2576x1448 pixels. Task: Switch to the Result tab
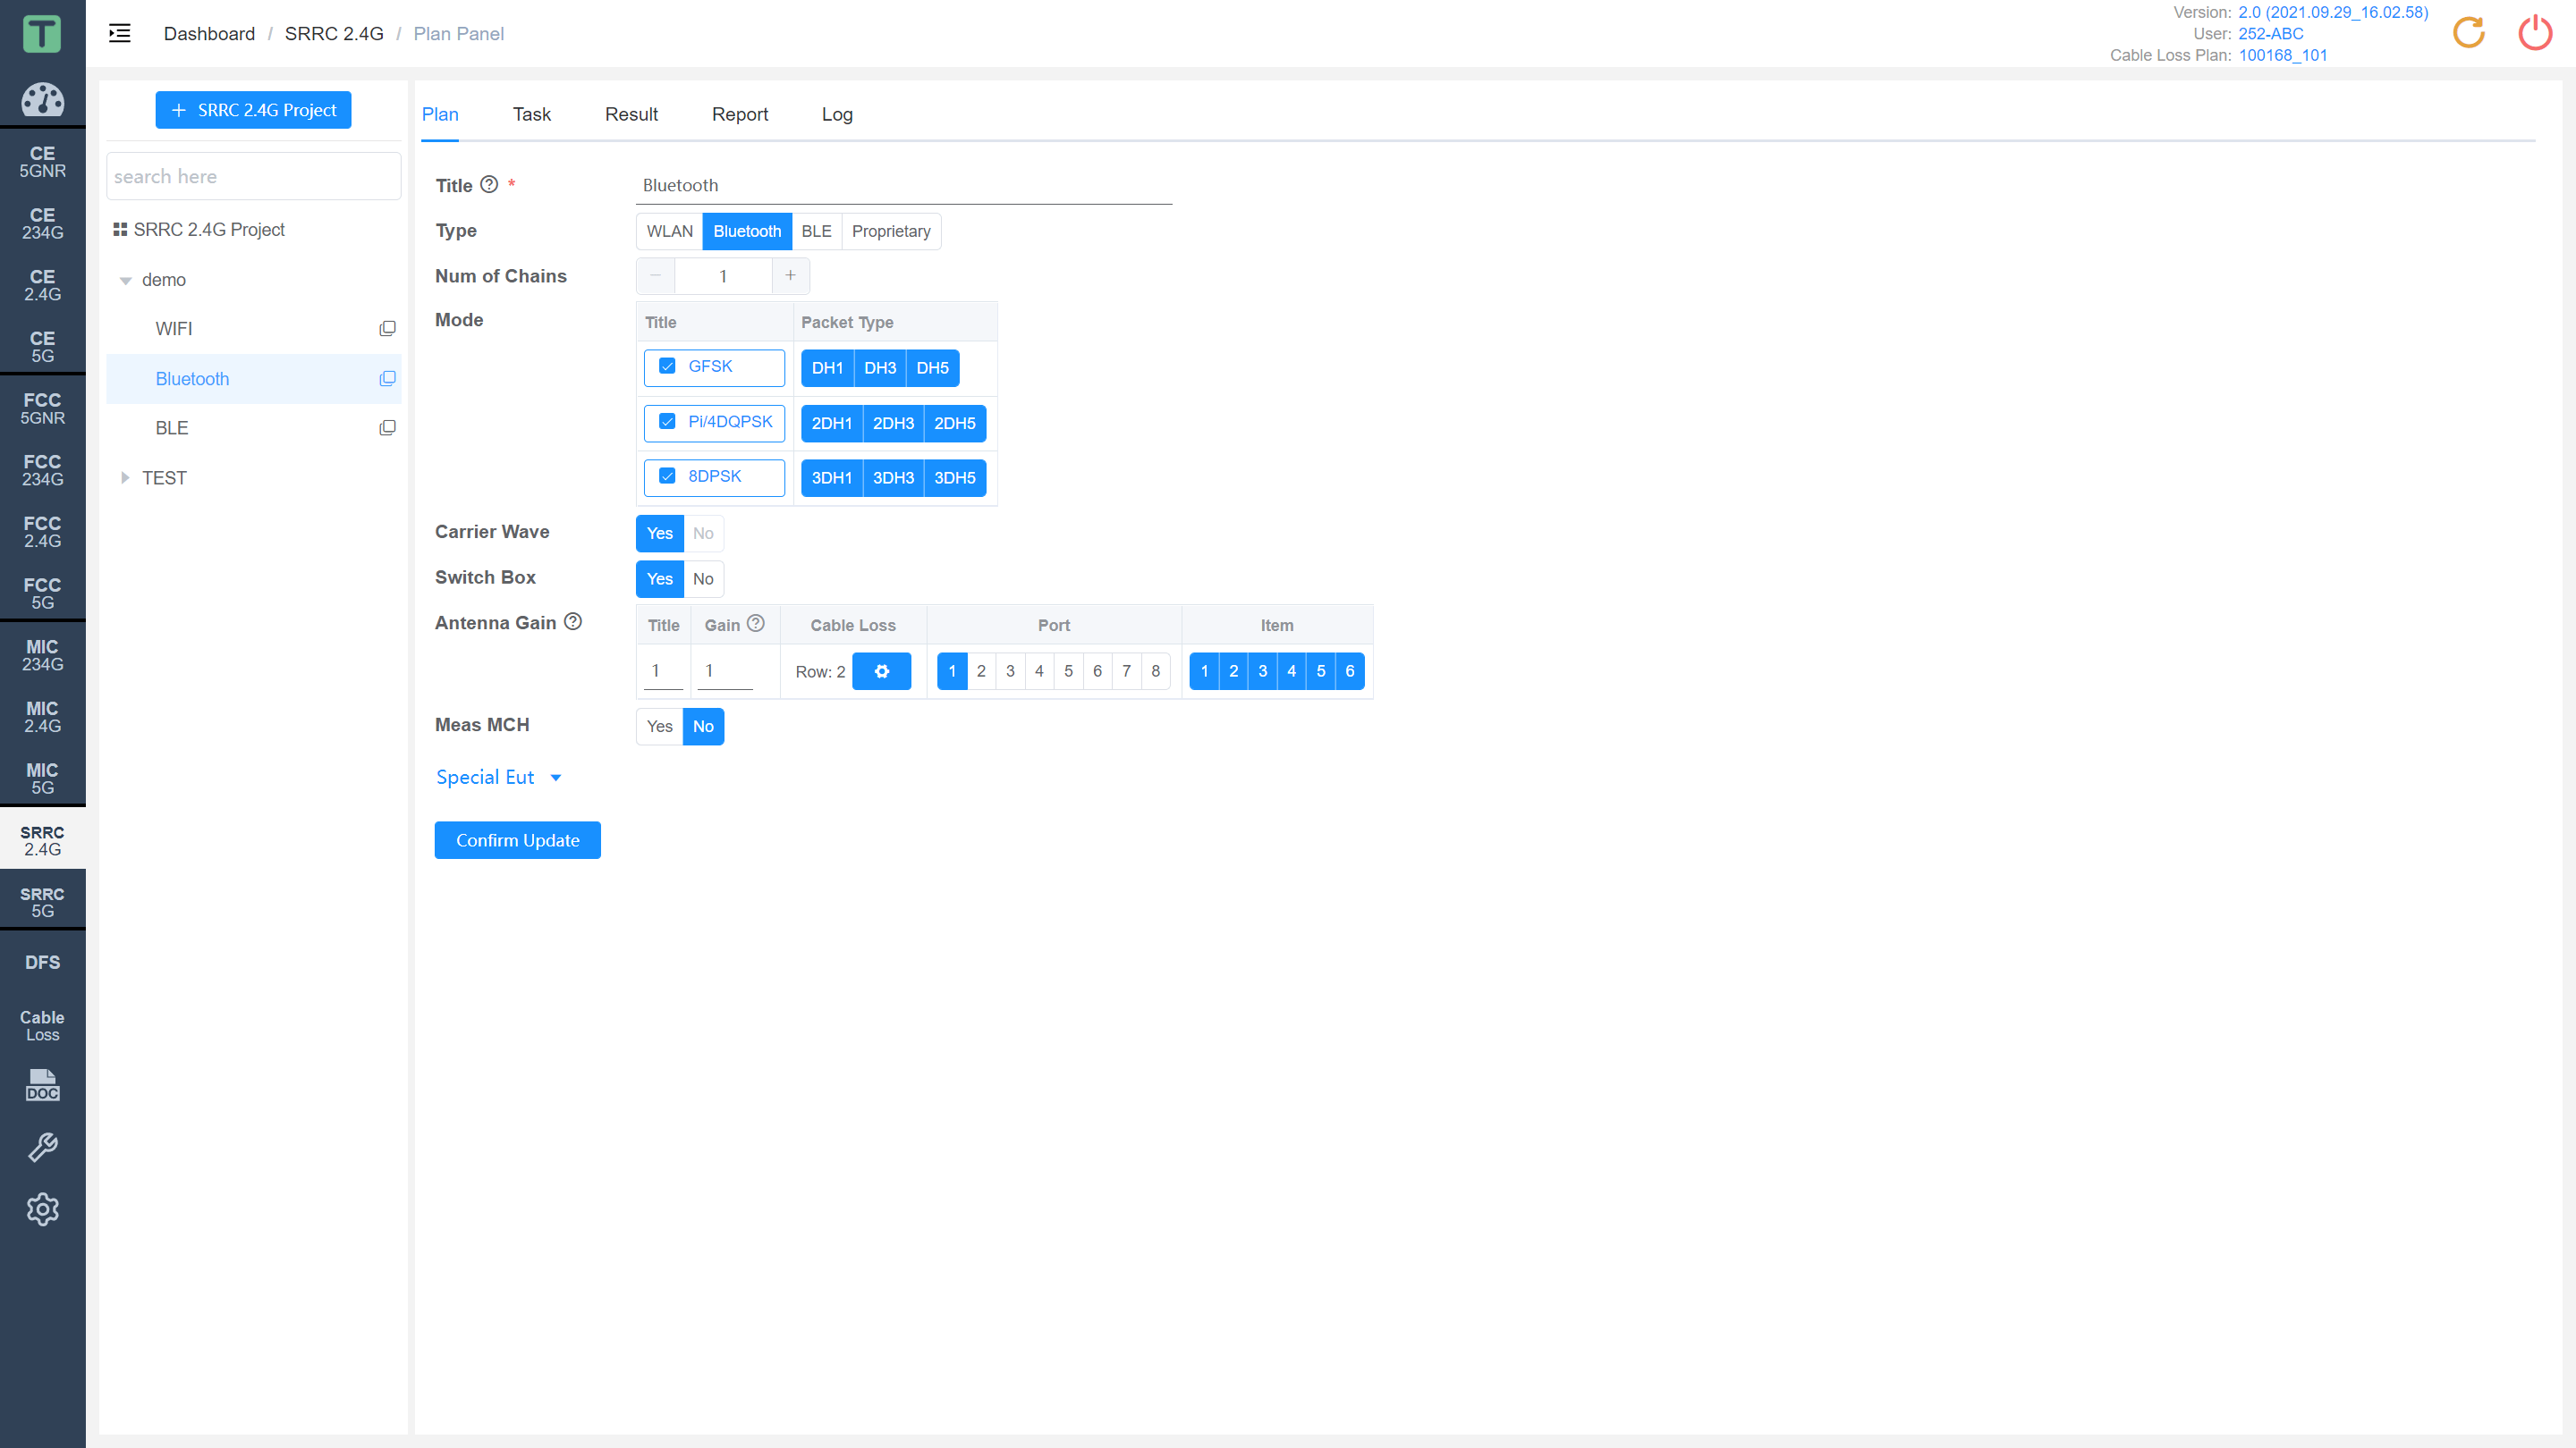pos(630,114)
